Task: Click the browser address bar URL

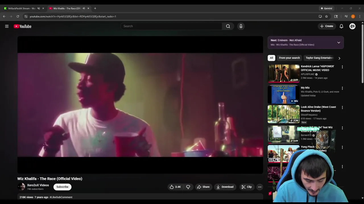Action: (x=73, y=16)
